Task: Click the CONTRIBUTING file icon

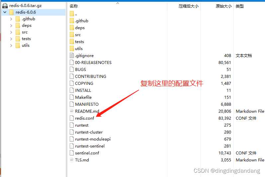Action: [x=72, y=77]
